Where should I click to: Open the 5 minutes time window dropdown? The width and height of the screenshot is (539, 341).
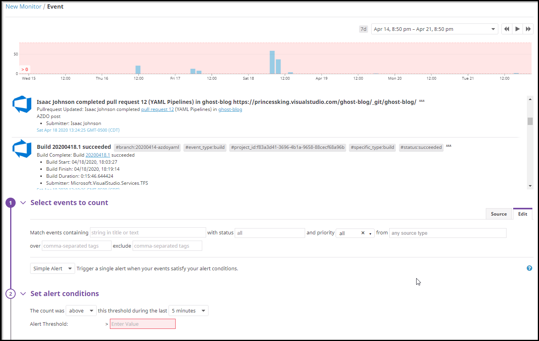pyautogui.click(x=189, y=311)
